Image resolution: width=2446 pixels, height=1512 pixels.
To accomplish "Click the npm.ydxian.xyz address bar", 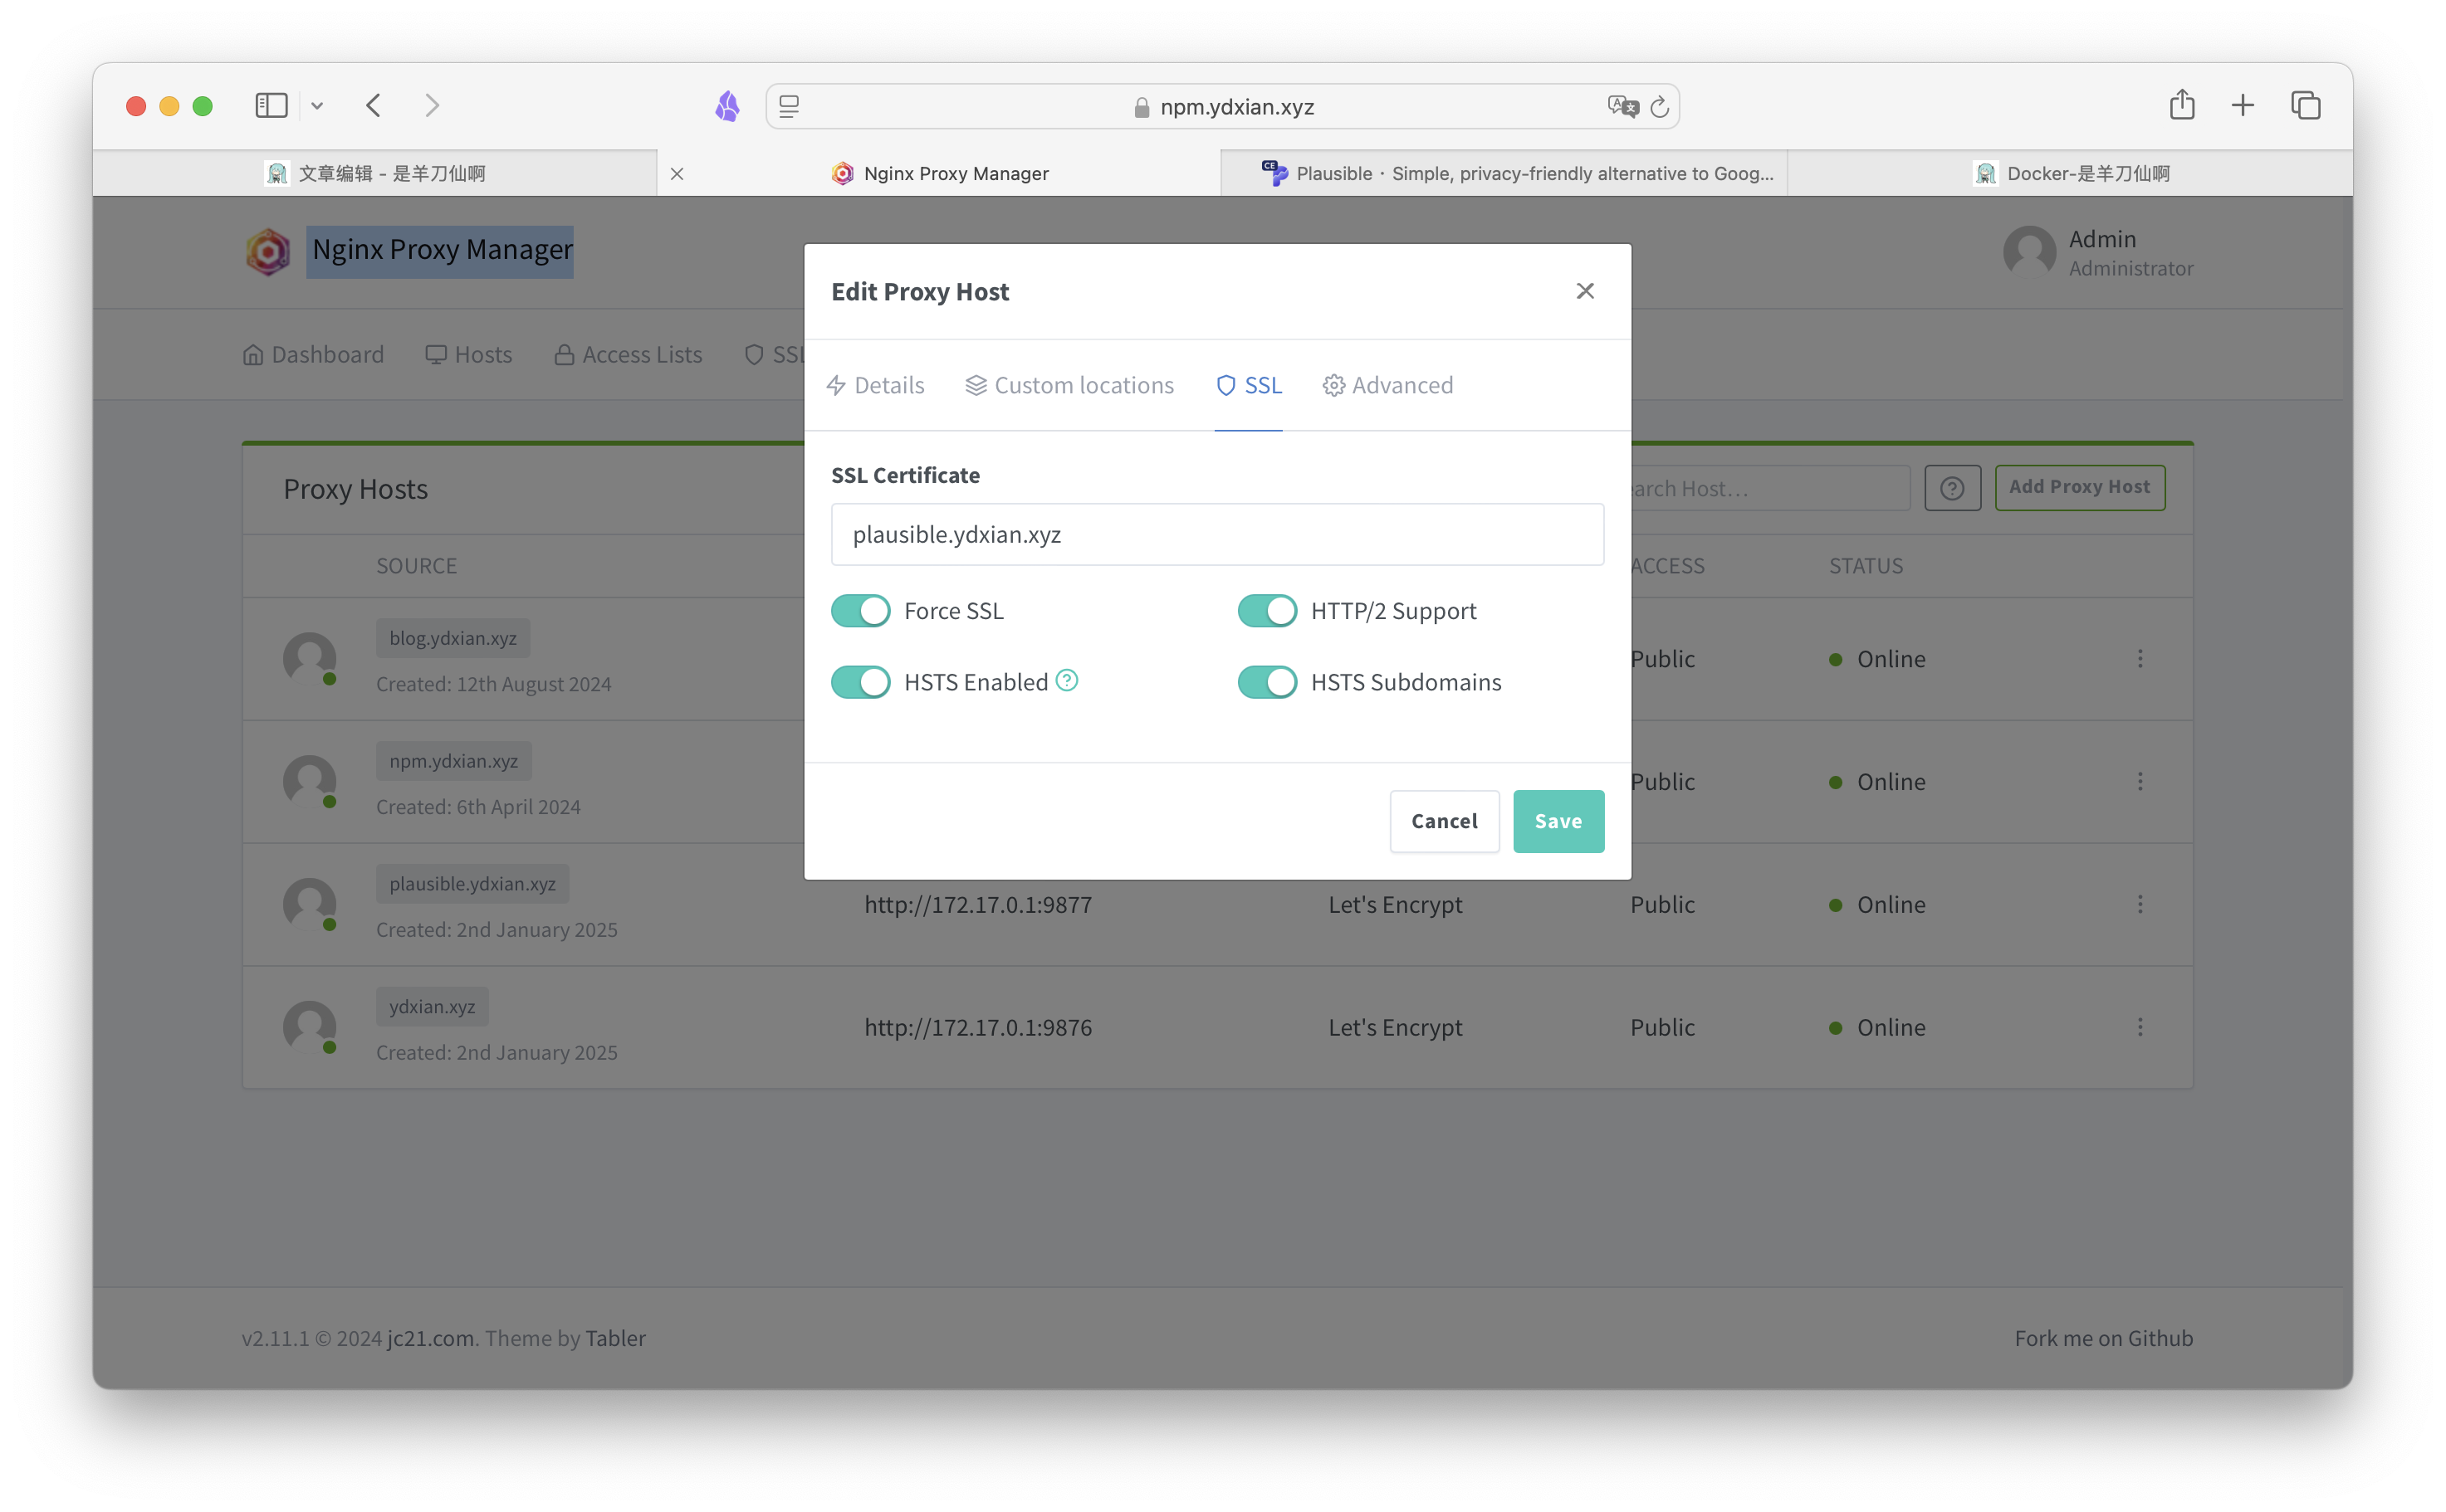I will click(1222, 106).
